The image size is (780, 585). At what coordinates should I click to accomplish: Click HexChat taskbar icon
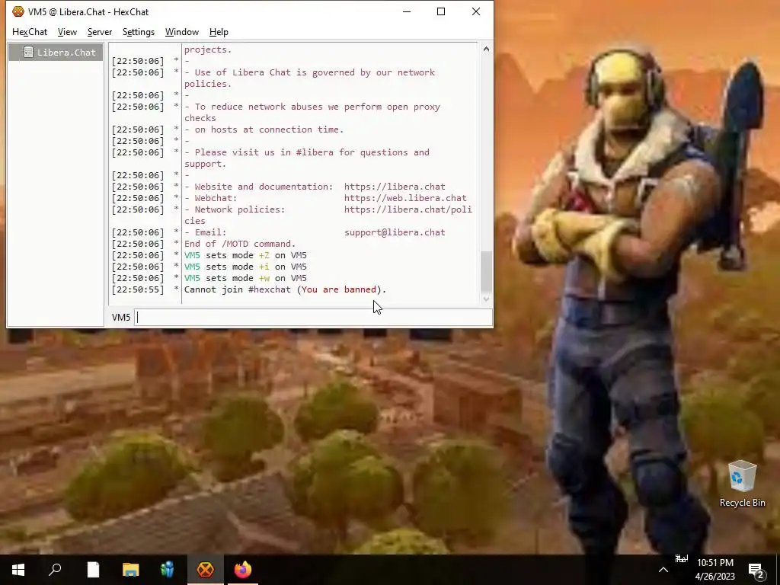(205, 570)
